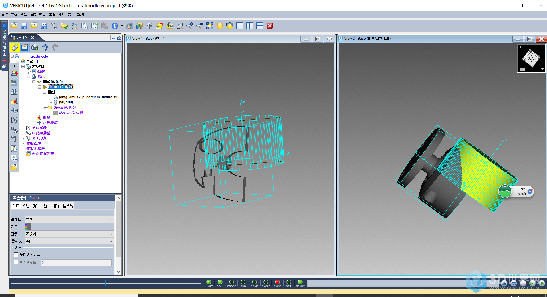The image size is (547, 297).
Task: Click the component color swatch
Action: pos(28,227)
